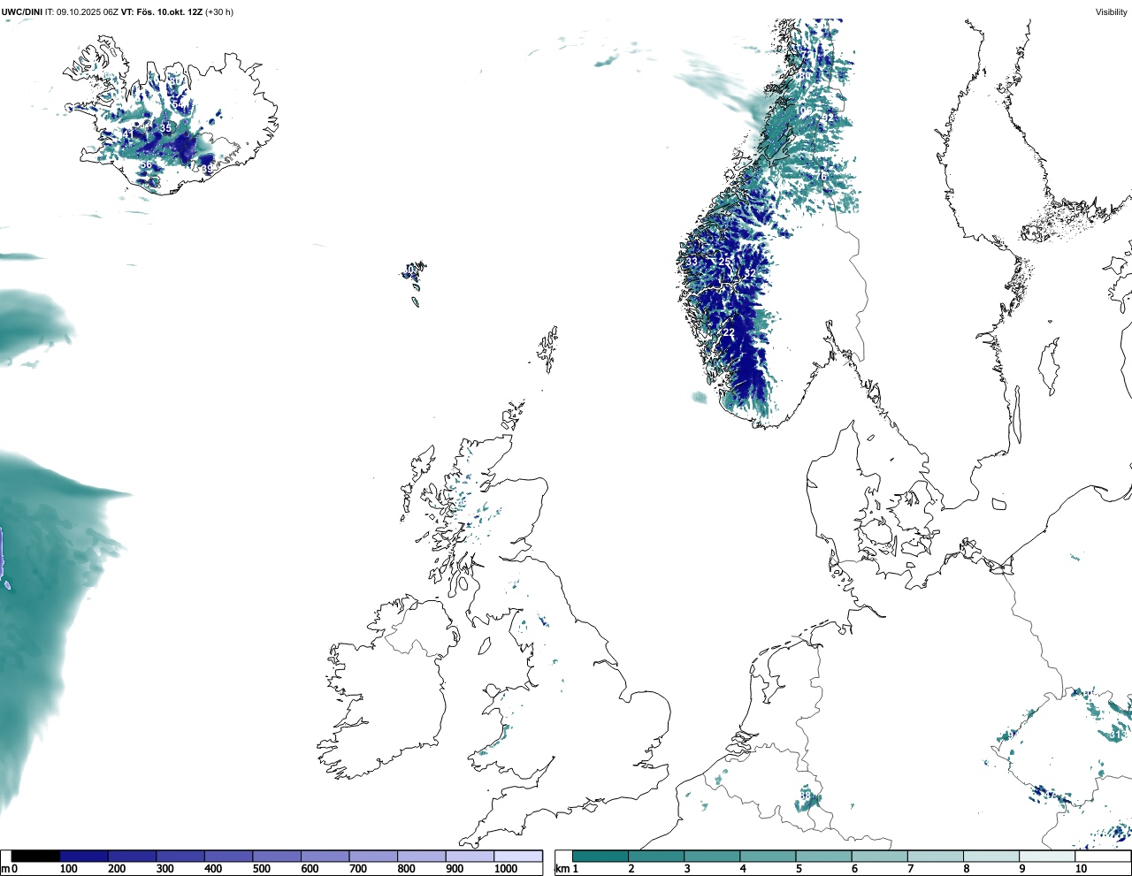Viewport: 1132px width, 876px height.
Task: Click the 500–600 m legend swatch
Action: 277,856
